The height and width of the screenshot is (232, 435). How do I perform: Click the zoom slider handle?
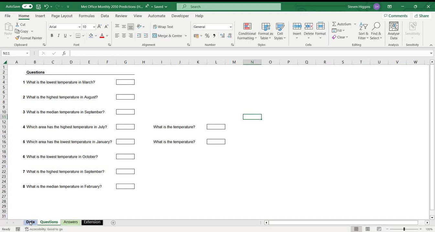[x=404, y=229]
